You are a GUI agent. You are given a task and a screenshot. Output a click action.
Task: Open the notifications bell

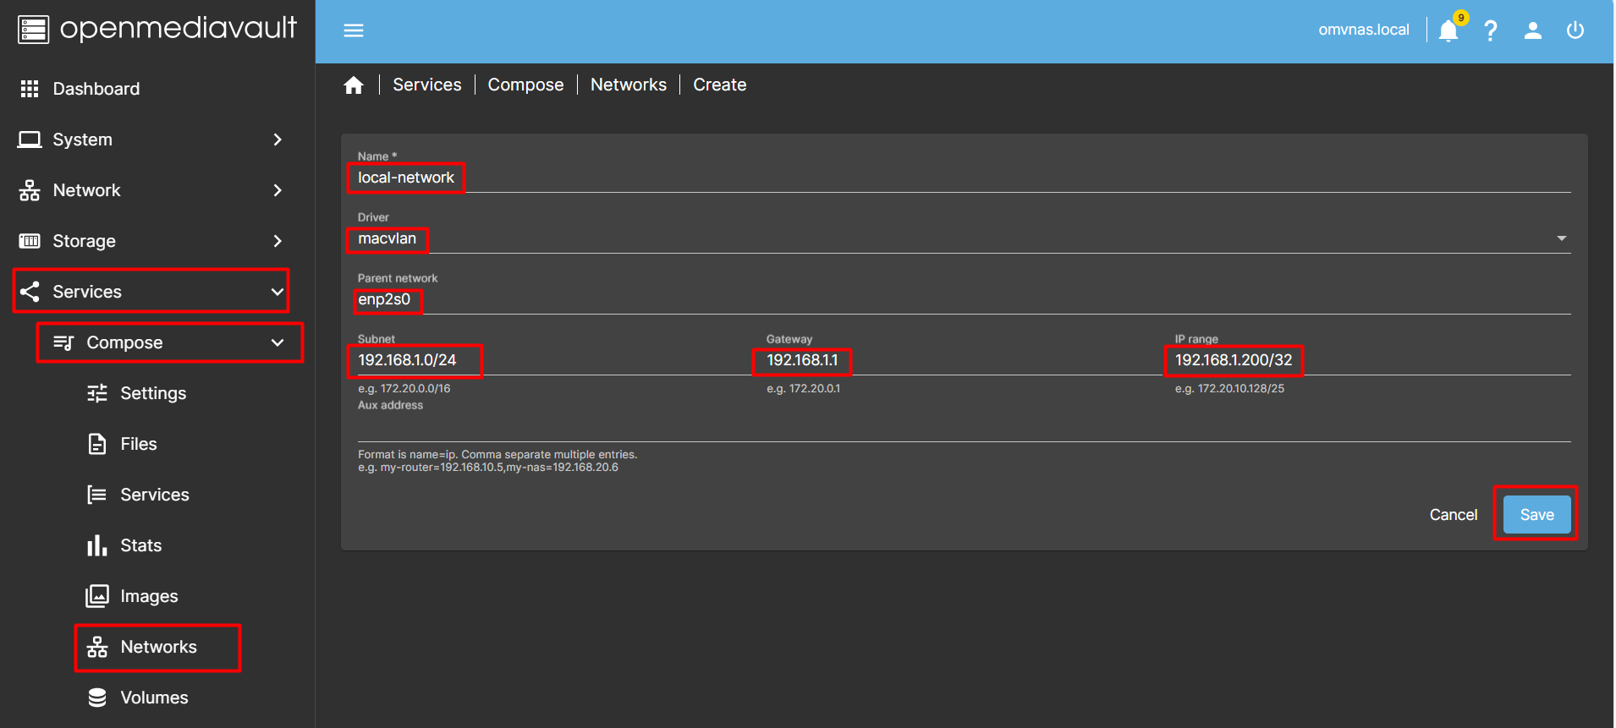tap(1448, 30)
